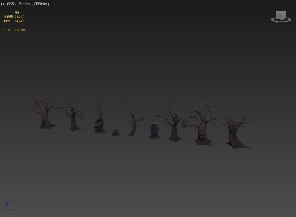Click the 总计 statistics header
The width and height of the screenshot is (296, 217).
pos(18,13)
